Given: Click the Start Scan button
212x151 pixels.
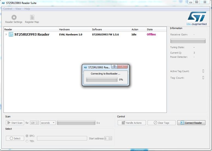Looking at the screenshot, I should click(x=15, y=123).
